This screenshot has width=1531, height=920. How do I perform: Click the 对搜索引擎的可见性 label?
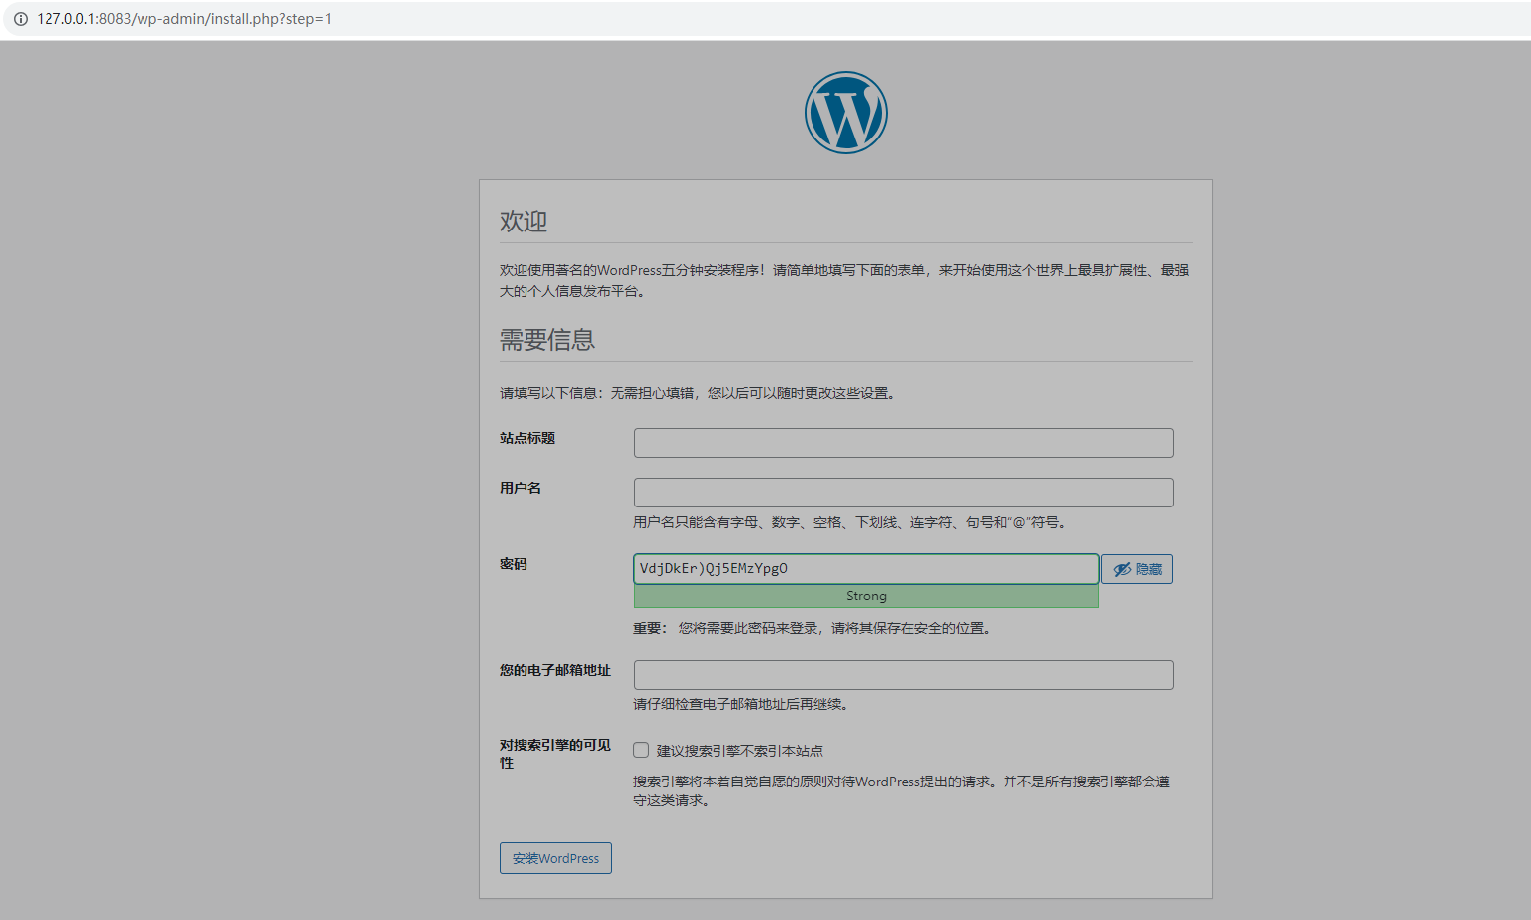pos(555,754)
